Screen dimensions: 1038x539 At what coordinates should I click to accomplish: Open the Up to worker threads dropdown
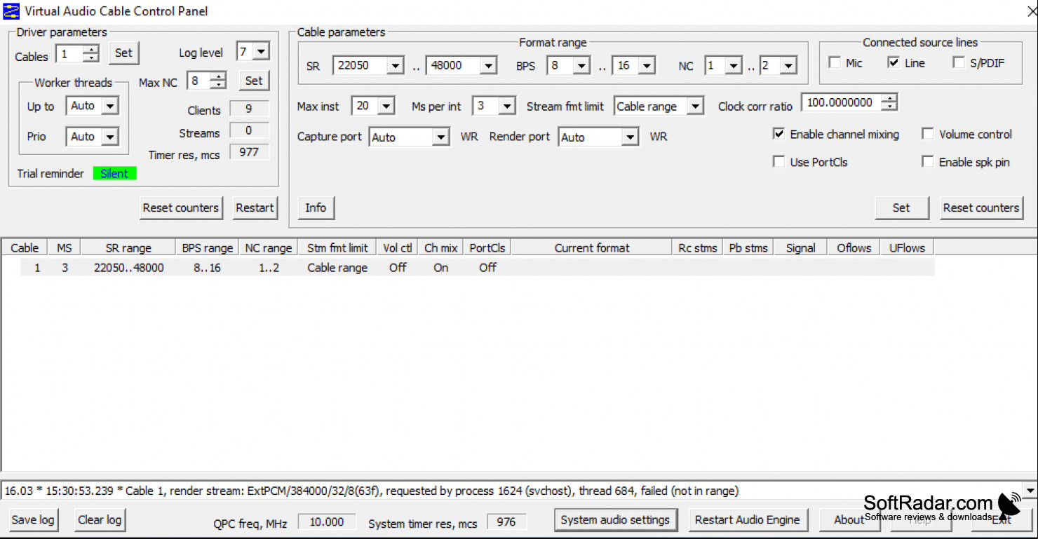pyautogui.click(x=110, y=106)
